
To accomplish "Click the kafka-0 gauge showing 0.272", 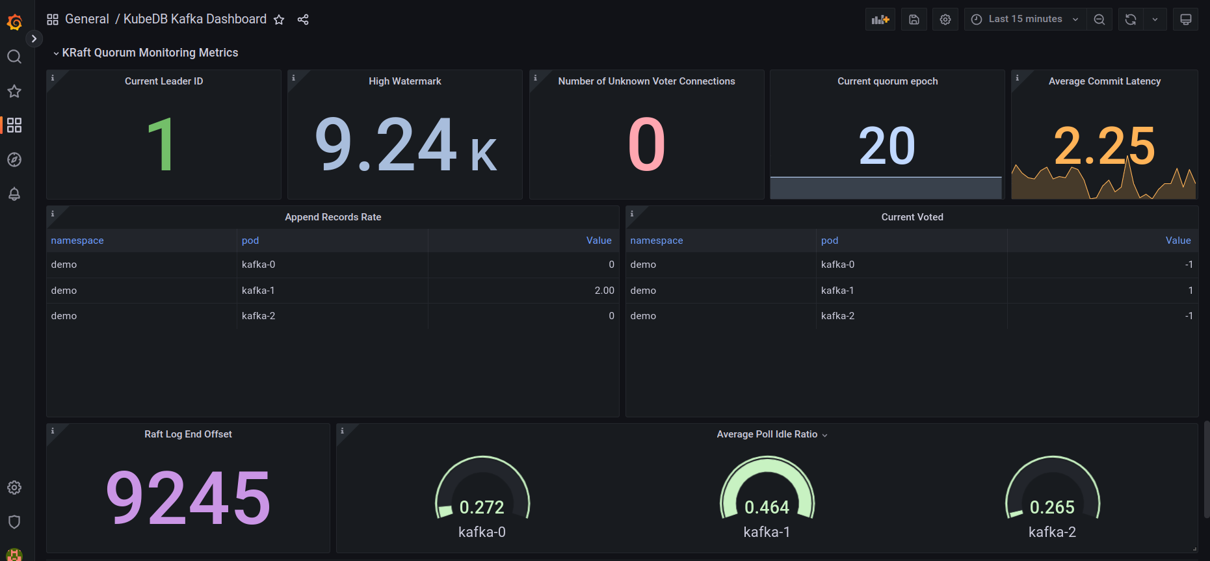I will point(482,488).
